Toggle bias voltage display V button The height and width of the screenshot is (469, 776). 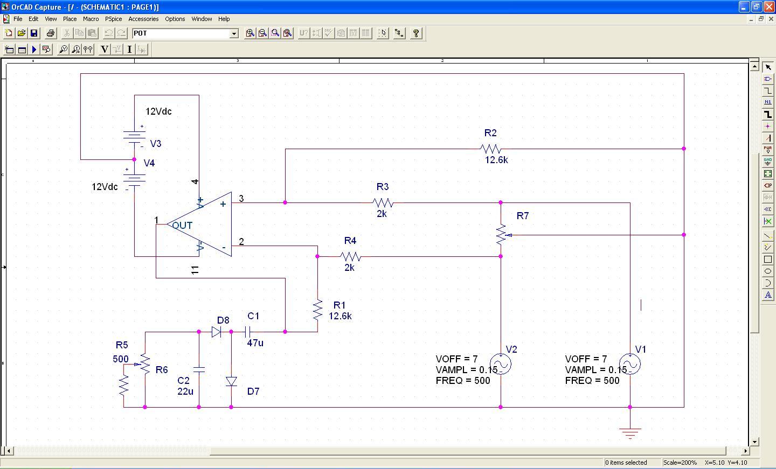coord(105,50)
